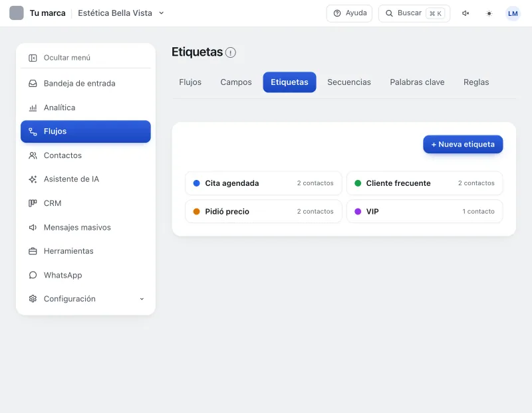Click the Flujos flow icon in sidebar

click(x=33, y=131)
